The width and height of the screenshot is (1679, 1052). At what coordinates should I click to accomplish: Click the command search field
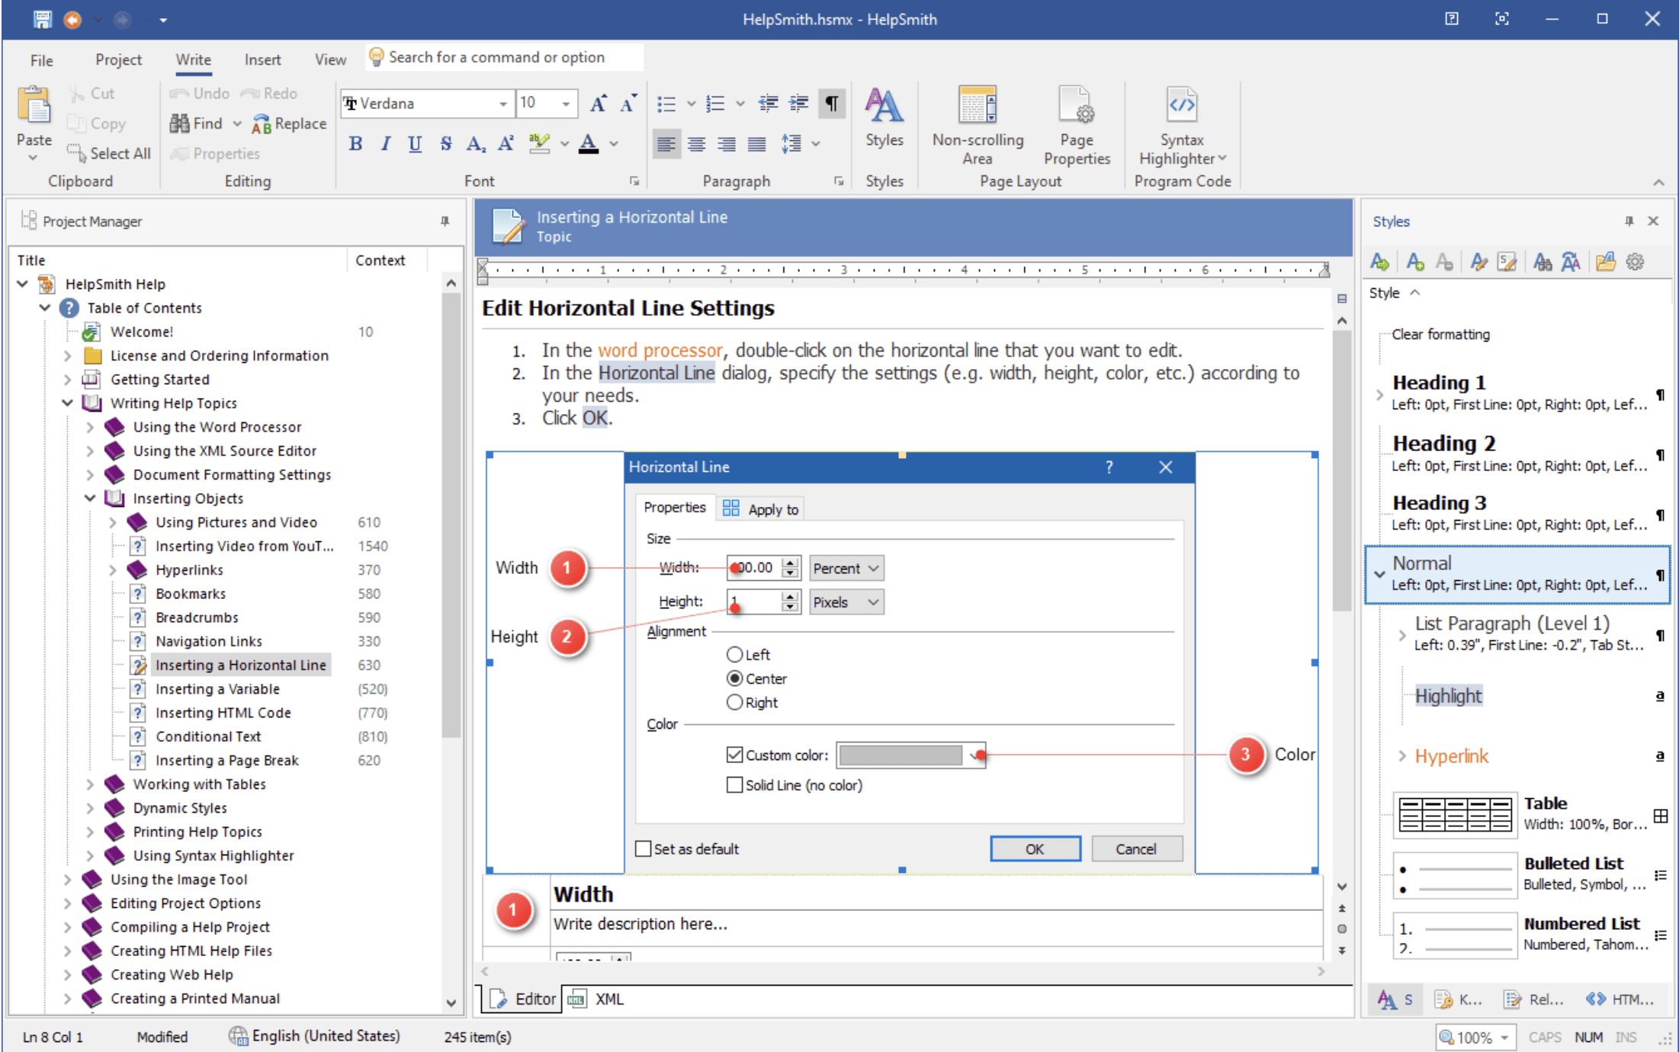[504, 57]
